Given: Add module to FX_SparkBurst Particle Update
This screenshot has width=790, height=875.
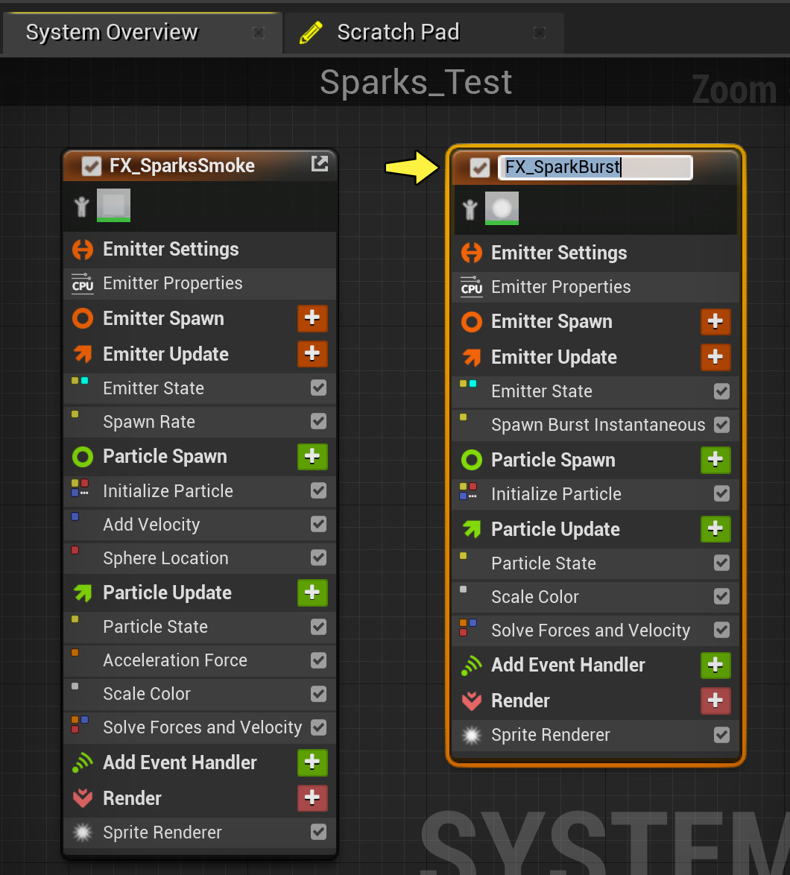Looking at the screenshot, I should click(x=715, y=529).
